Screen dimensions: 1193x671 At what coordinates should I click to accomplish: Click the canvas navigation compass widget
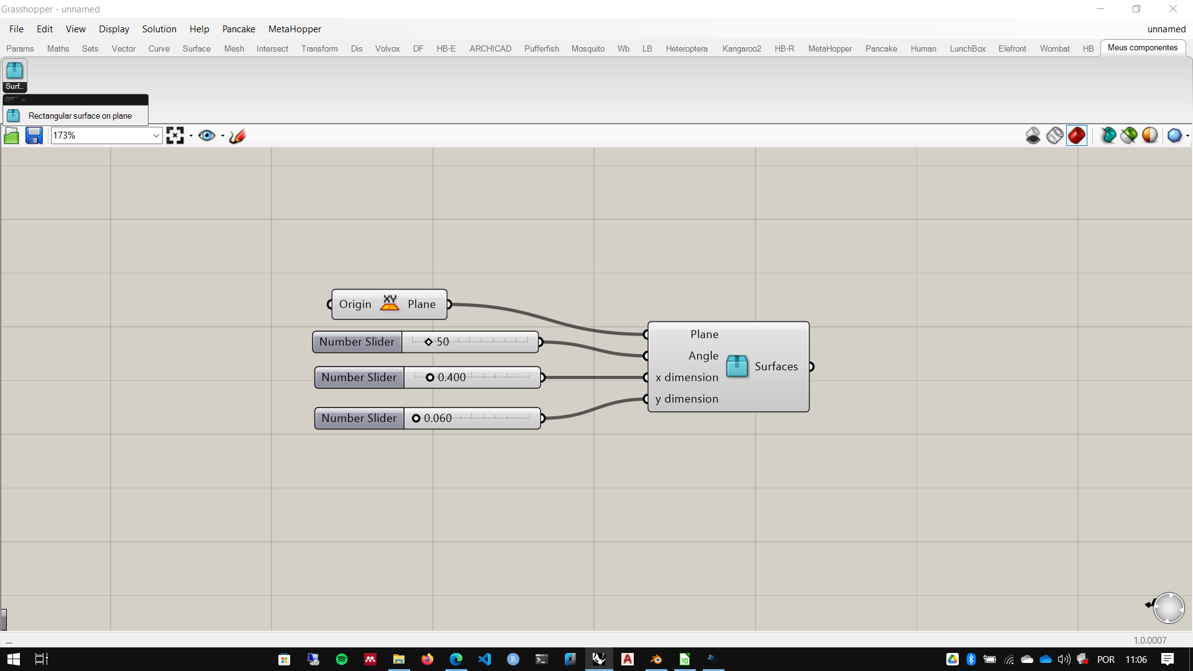tap(1168, 608)
